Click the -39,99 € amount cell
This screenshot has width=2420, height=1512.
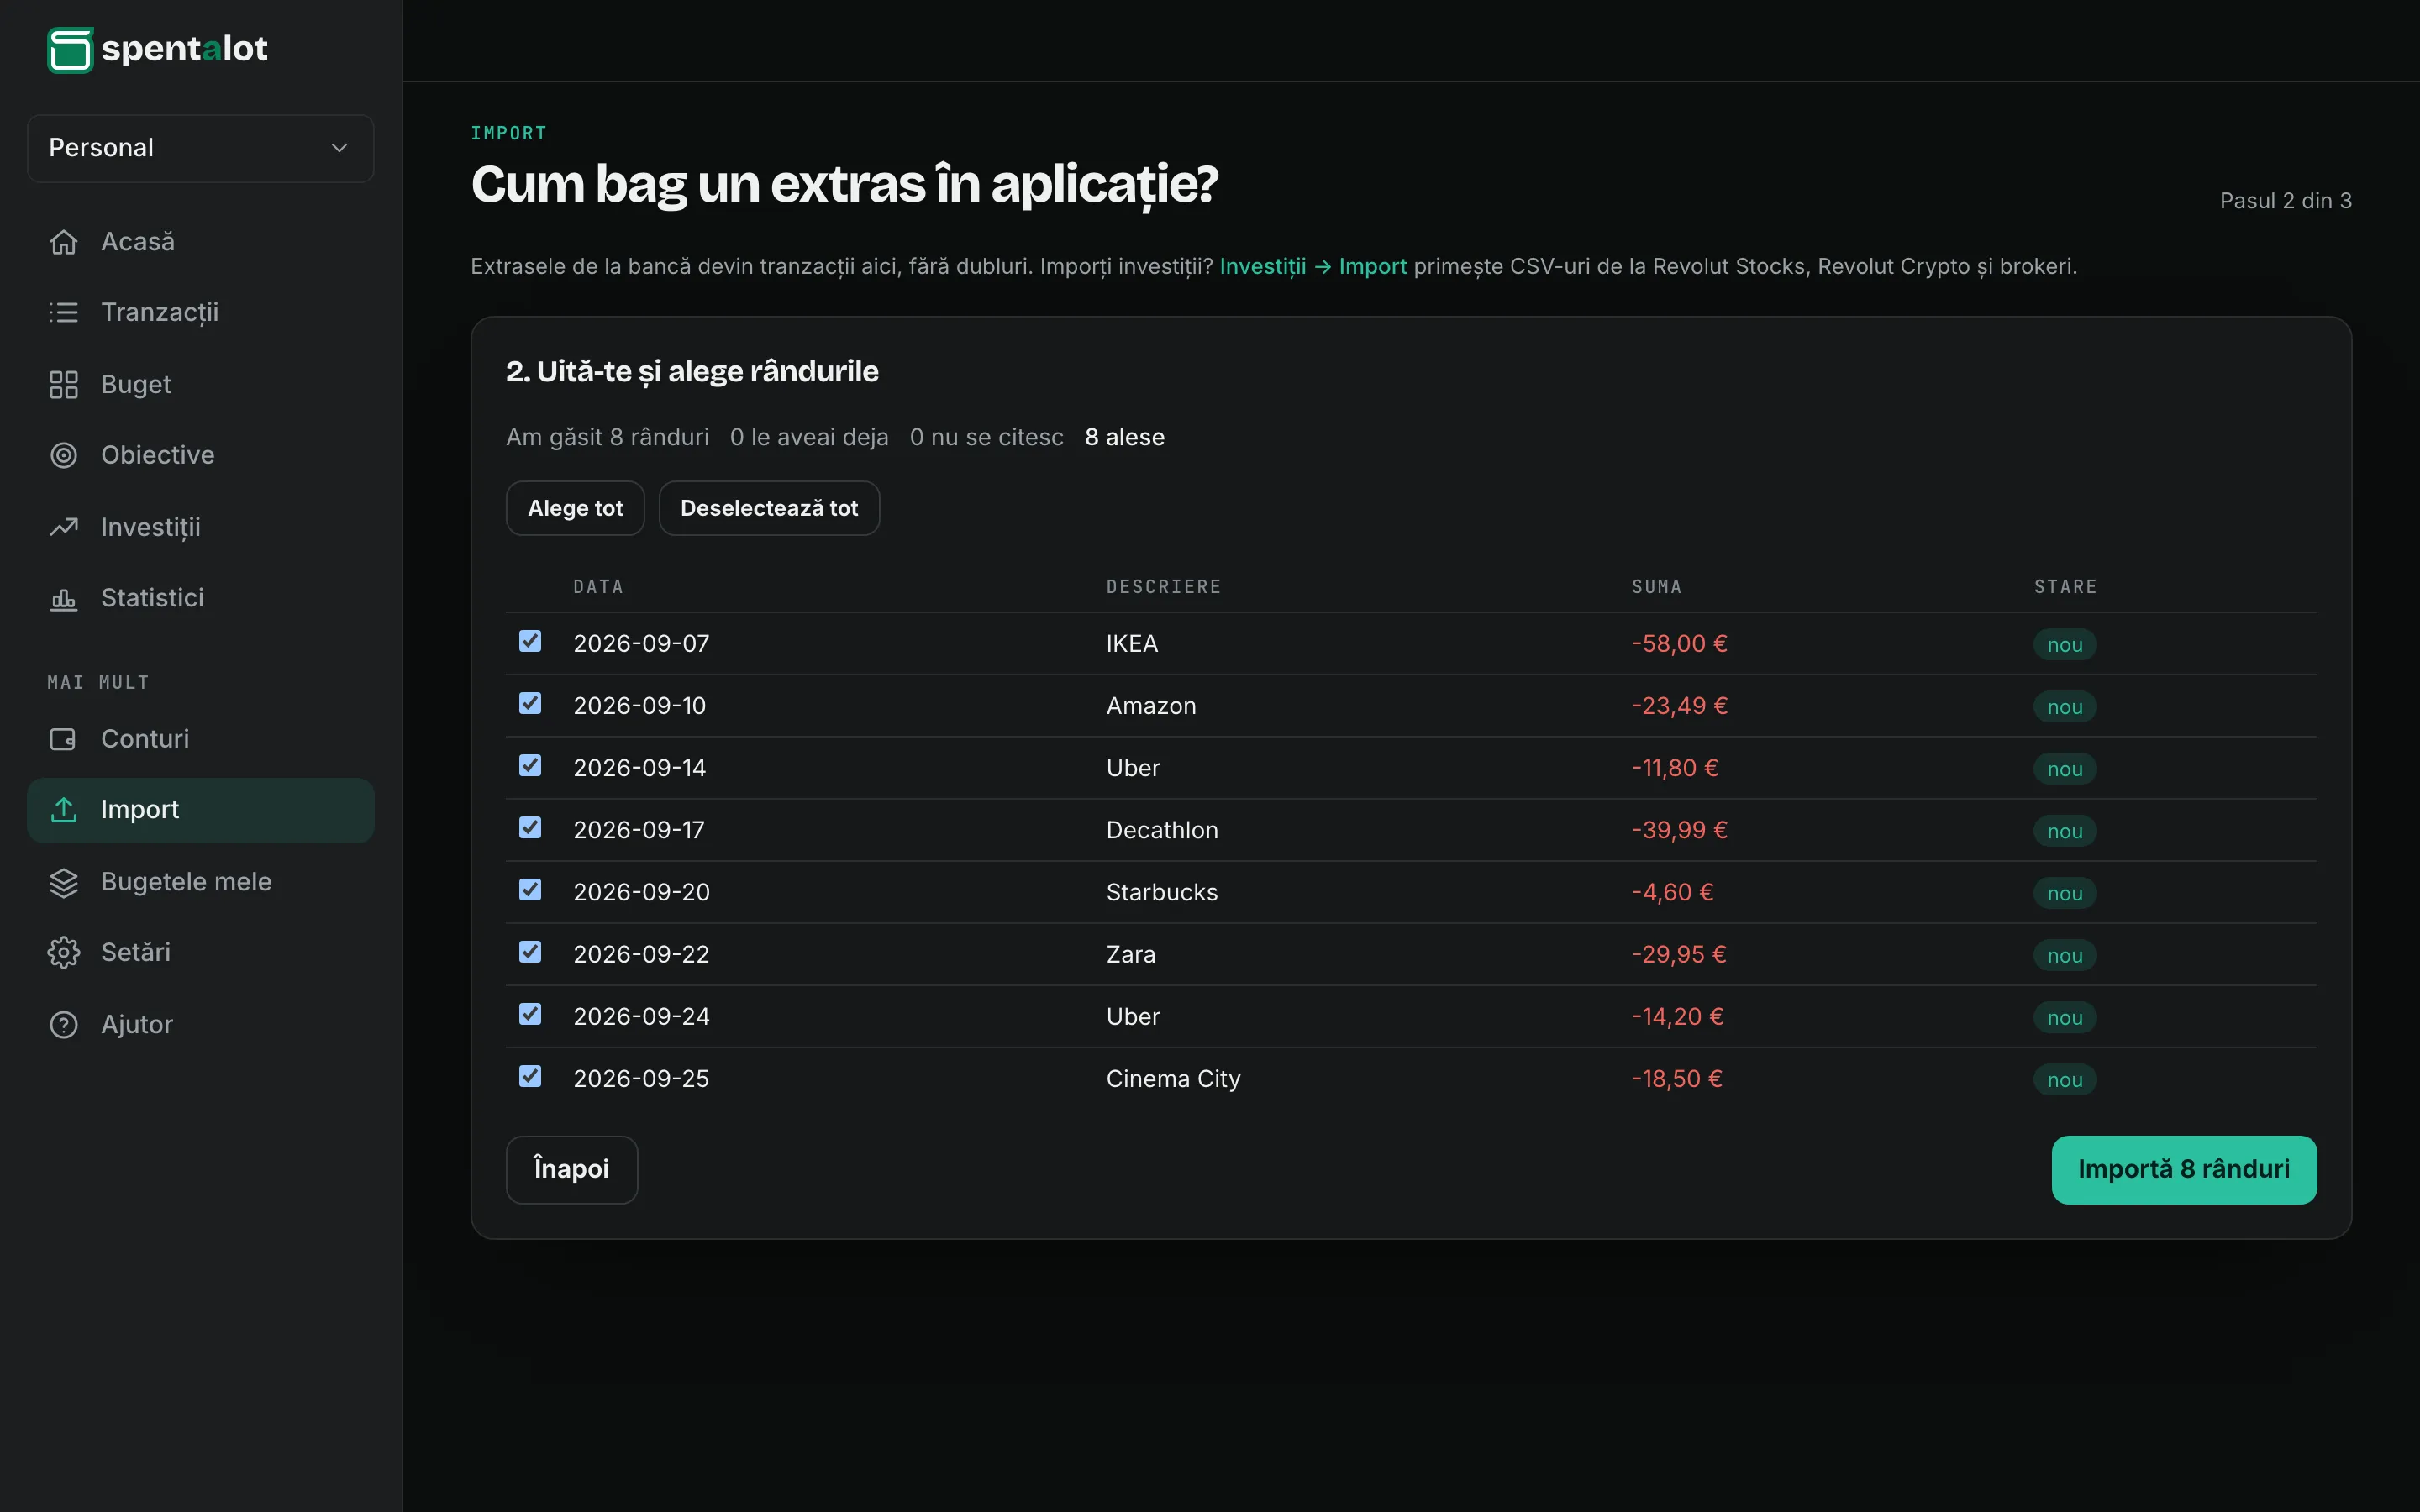1679,830
